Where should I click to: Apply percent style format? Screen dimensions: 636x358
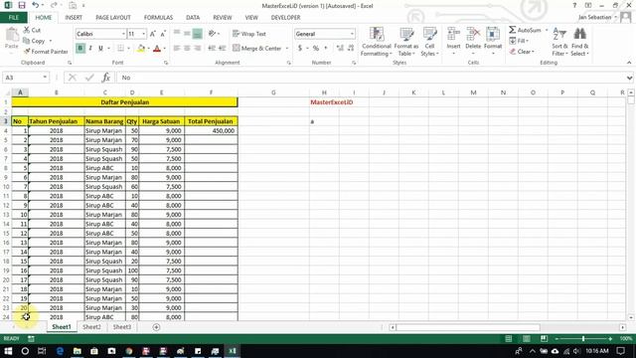(316, 49)
